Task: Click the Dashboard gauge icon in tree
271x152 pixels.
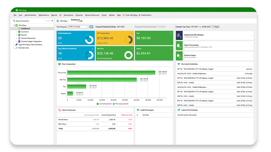Action: coord(19,28)
